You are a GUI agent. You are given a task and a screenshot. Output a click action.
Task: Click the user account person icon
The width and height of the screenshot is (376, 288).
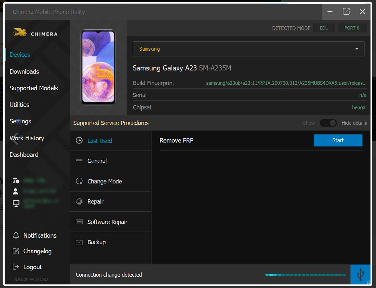pos(16,191)
